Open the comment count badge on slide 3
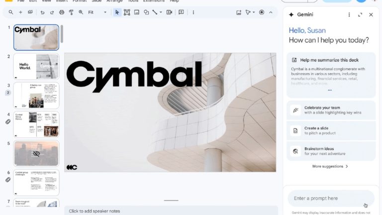The height and width of the screenshot is (215, 382). pyautogui.click(x=8, y=93)
